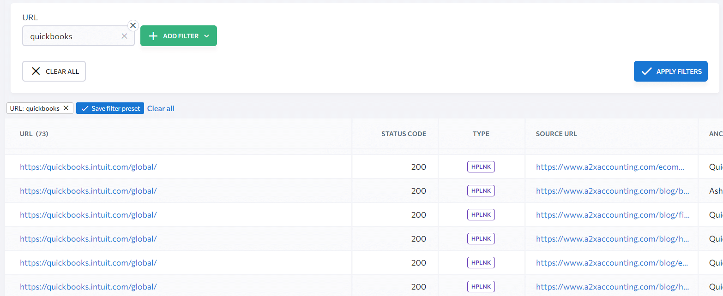The image size is (723, 296).
Task: Open source URL ending in /blog/e…
Action: [613, 263]
